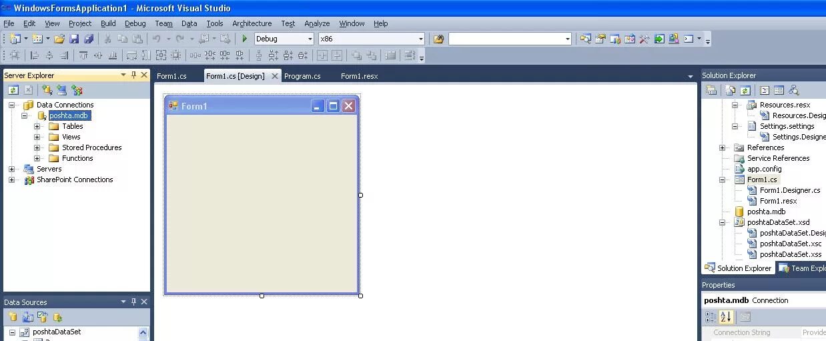Click the Connect to Database icon in Server Explorer

(47, 90)
